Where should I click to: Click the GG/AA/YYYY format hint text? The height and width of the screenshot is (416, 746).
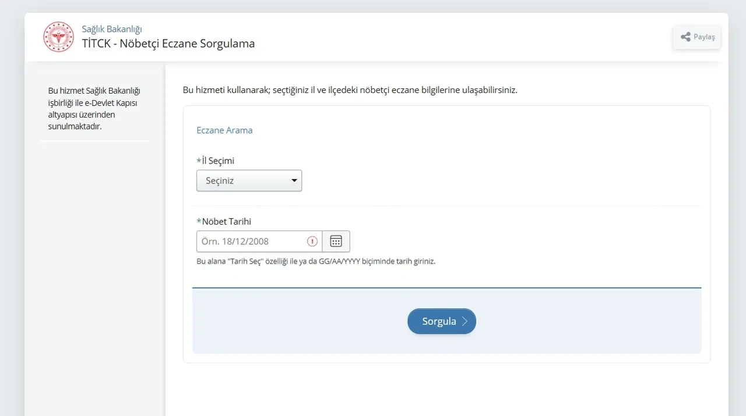click(x=317, y=261)
